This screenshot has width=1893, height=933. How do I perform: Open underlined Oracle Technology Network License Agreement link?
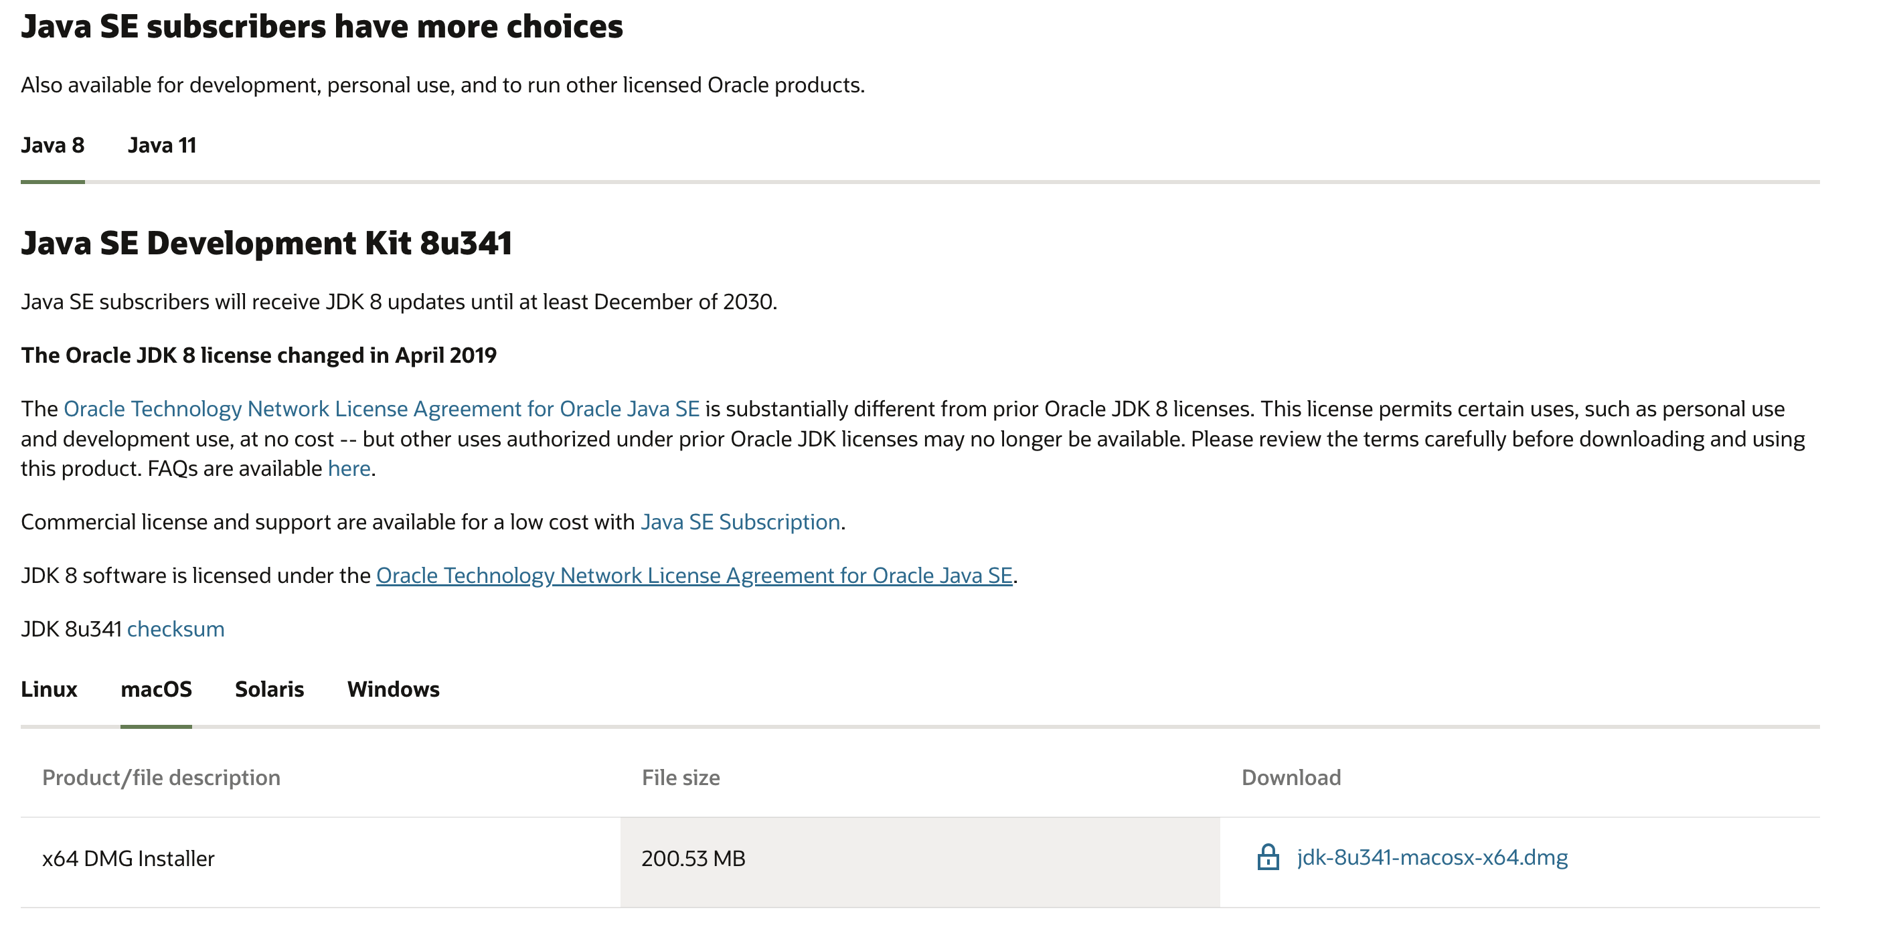coord(694,575)
